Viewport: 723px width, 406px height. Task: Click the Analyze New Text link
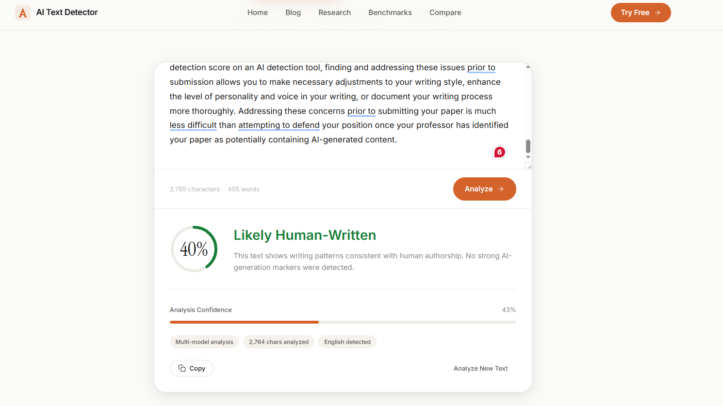pyautogui.click(x=480, y=368)
